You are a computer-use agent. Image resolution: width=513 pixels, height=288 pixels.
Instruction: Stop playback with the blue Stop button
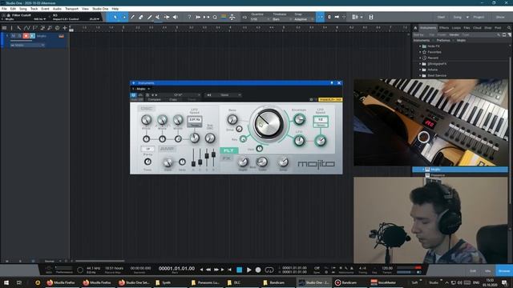pyautogui.click(x=239, y=270)
